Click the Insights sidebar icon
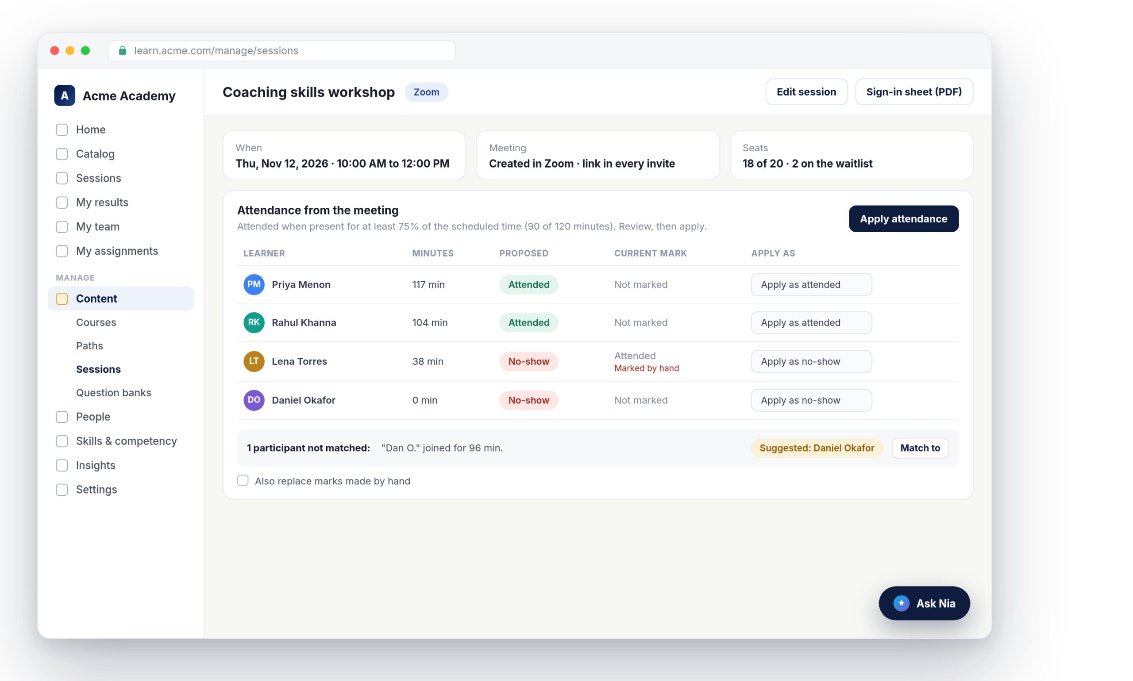The image size is (1133, 681). pyautogui.click(x=62, y=465)
